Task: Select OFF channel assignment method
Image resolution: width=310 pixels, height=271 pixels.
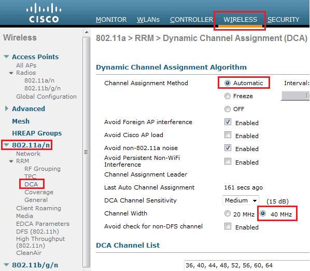Action: pos(228,109)
